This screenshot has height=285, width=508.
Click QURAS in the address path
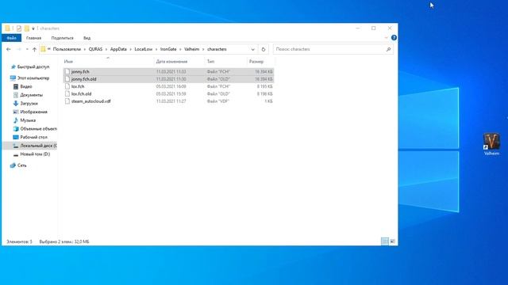pyautogui.click(x=95, y=49)
